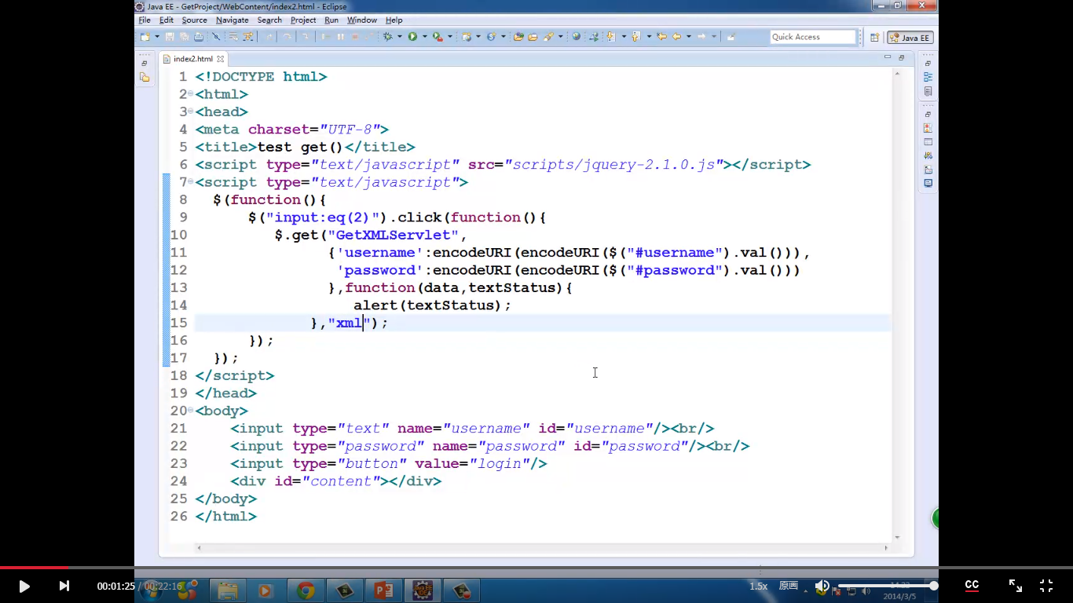Select the Java EE perspective button
This screenshot has width=1073, height=603.
pyautogui.click(x=910, y=37)
